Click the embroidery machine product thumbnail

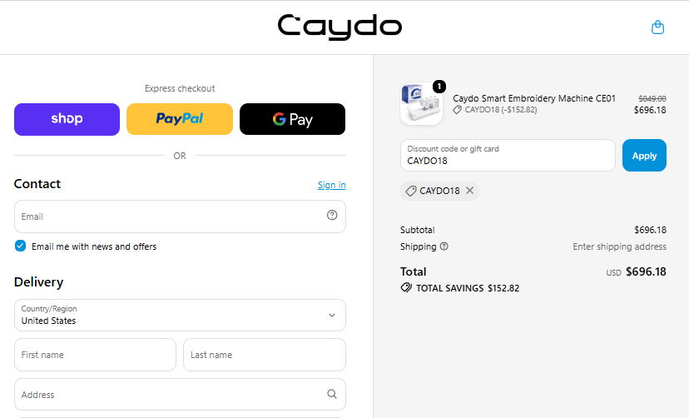pos(421,104)
